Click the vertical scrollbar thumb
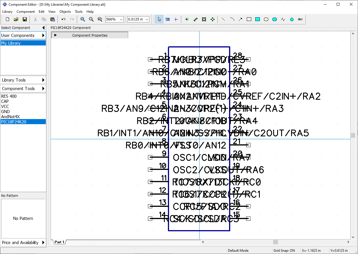The width and height of the screenshot is (358, 254). click(x=353, y=135)
